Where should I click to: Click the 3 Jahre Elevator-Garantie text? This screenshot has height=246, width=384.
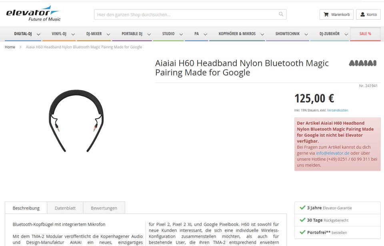(x=329, y=208)
